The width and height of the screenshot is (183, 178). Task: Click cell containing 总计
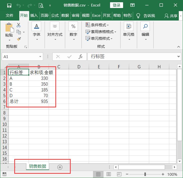pos(19,101)
